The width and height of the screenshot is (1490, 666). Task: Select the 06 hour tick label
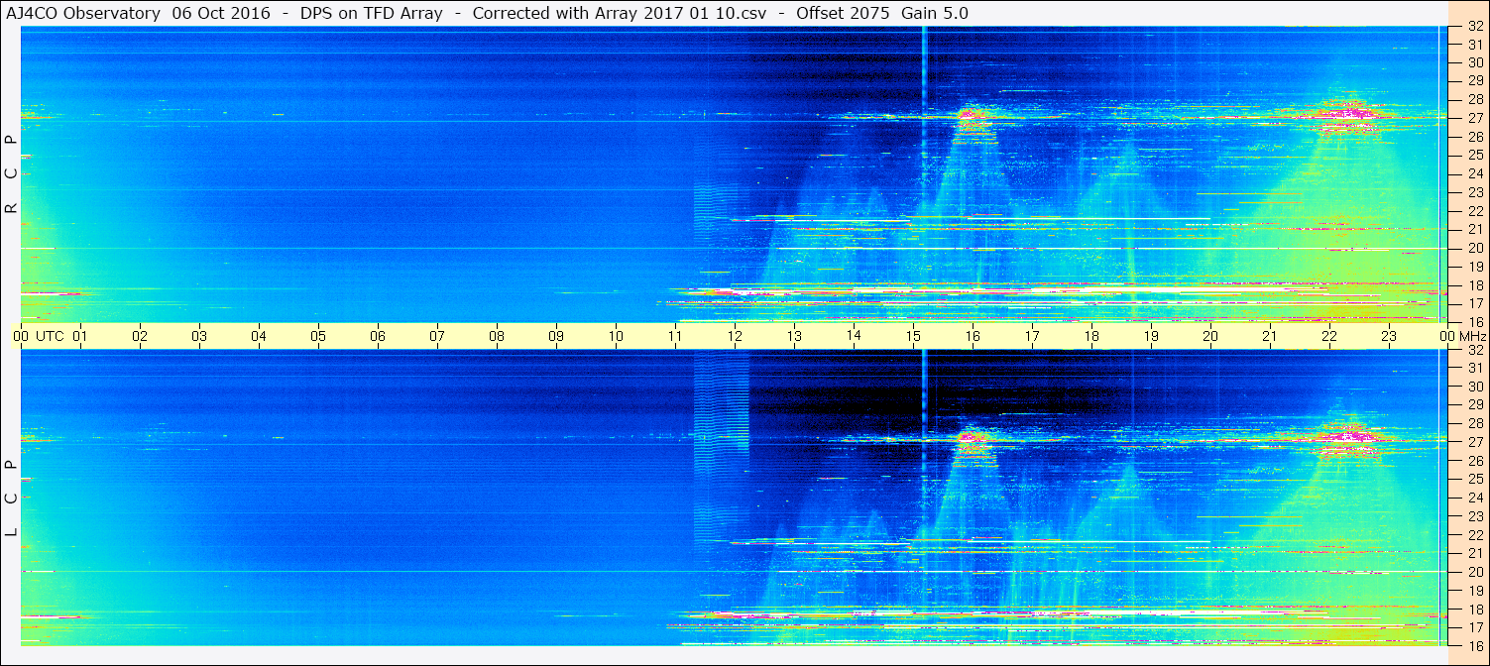tap(378, 336)
